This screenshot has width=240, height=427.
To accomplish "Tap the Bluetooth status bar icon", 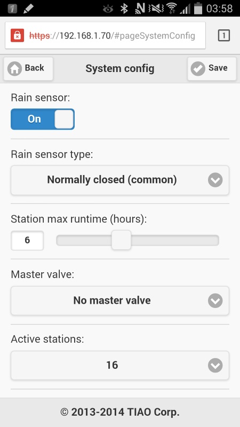I will [x=124, y=9].
